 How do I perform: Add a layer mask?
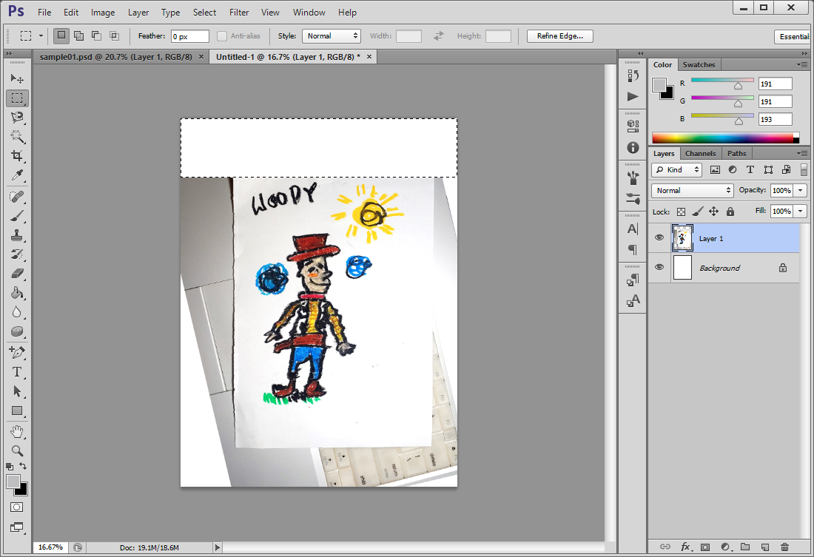tap(705, 547)
